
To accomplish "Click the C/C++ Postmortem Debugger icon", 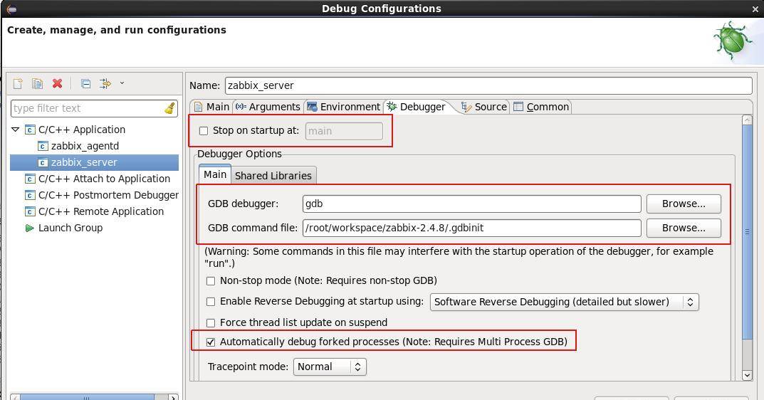I will 30,195.
